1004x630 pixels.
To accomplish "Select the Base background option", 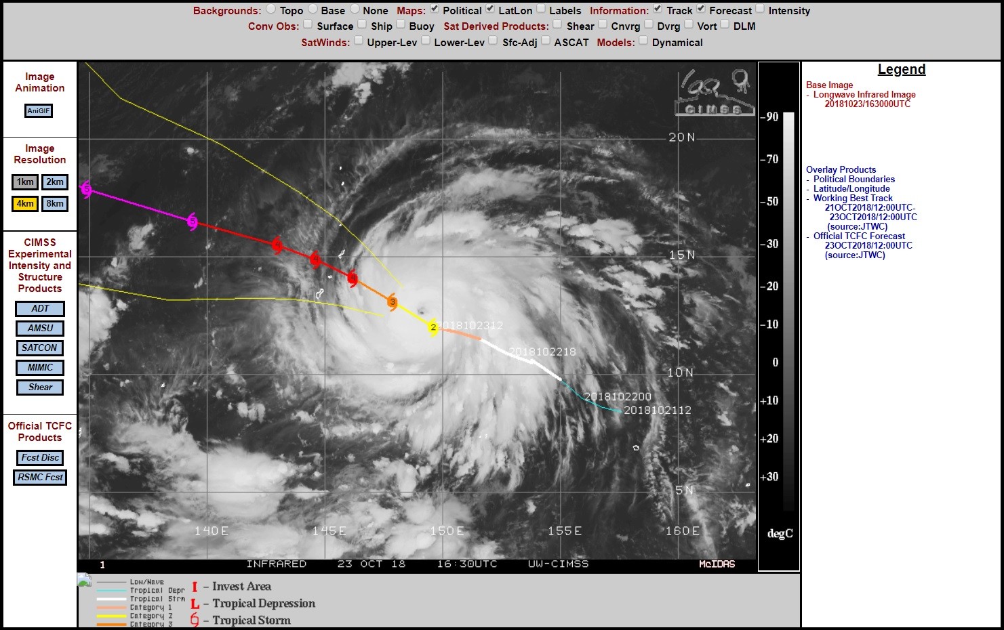I will click(x=313, y=9).
